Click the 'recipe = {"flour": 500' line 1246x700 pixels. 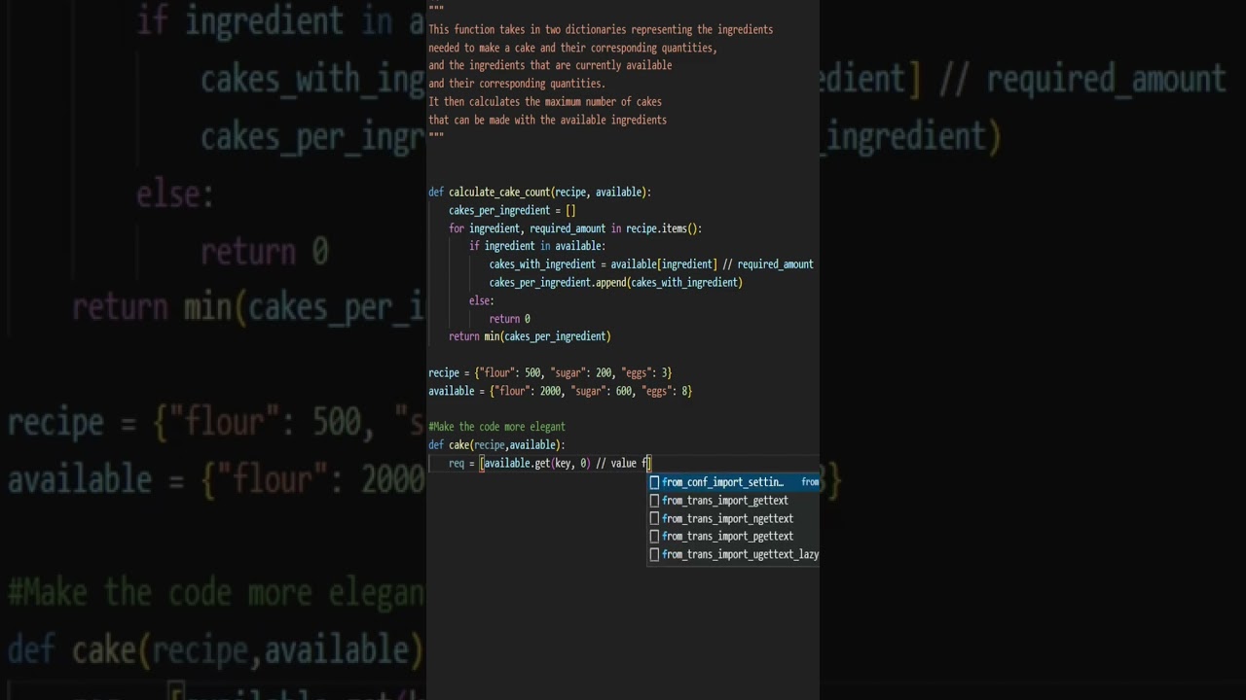pyautogui.click(x=550, y=372)
